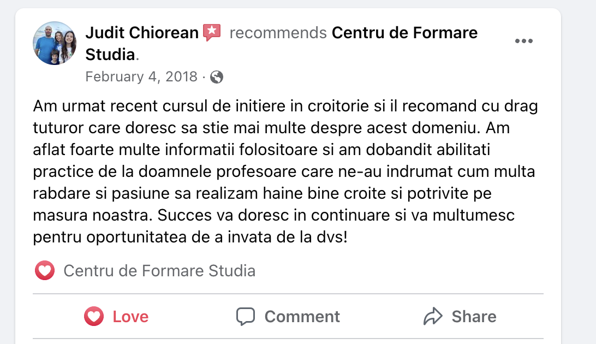Open the February 4, 2018 timestamp
Screen dimensions: 596x344
(x=141, y=76)
